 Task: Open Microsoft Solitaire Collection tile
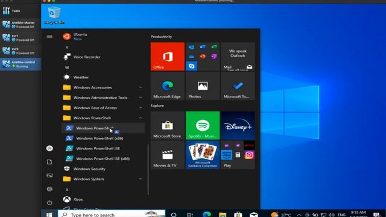click(203, 155)
